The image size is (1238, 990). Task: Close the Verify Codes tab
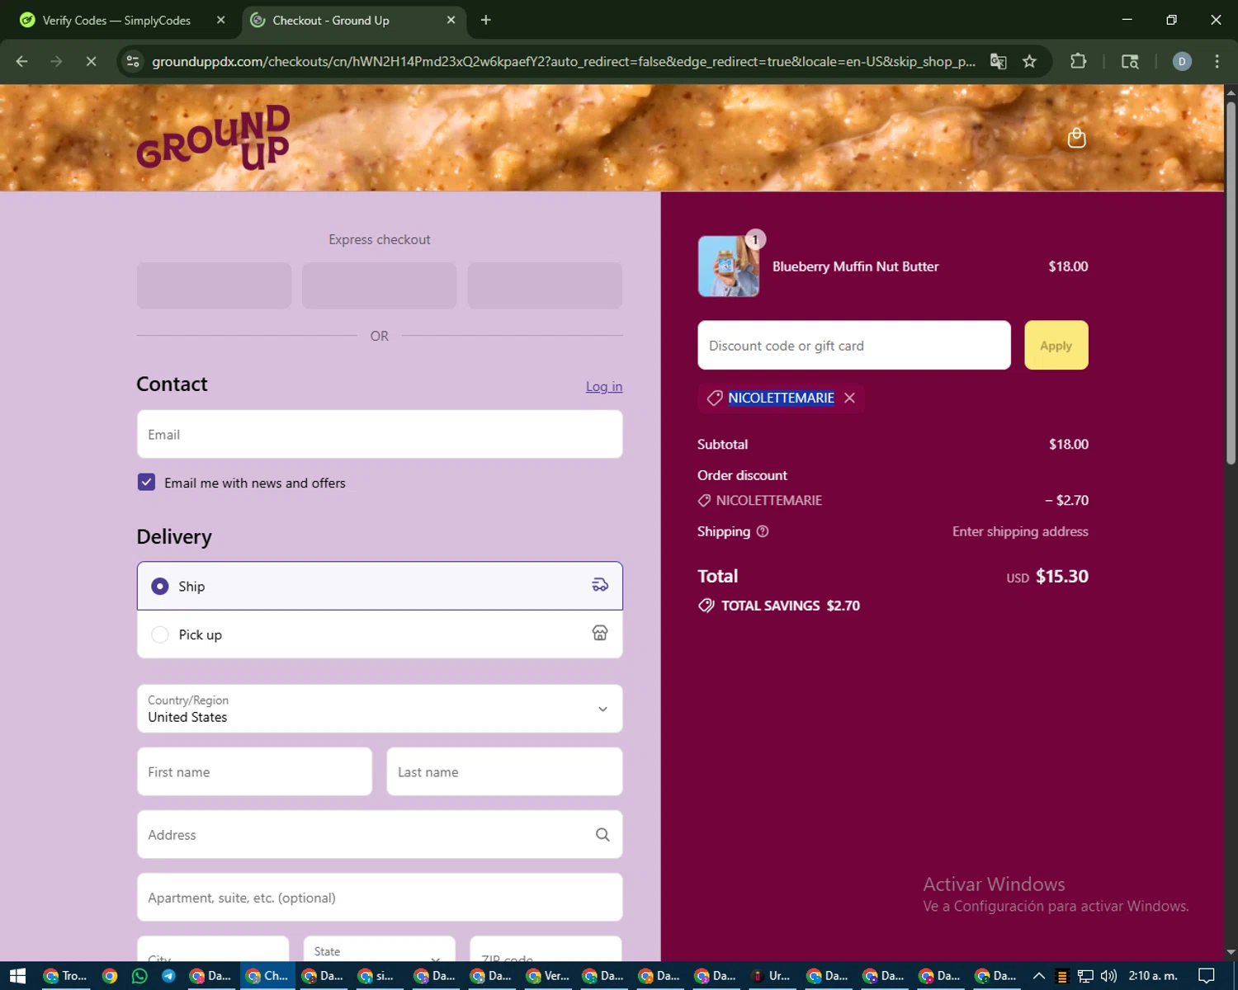(x=220, y=20)
